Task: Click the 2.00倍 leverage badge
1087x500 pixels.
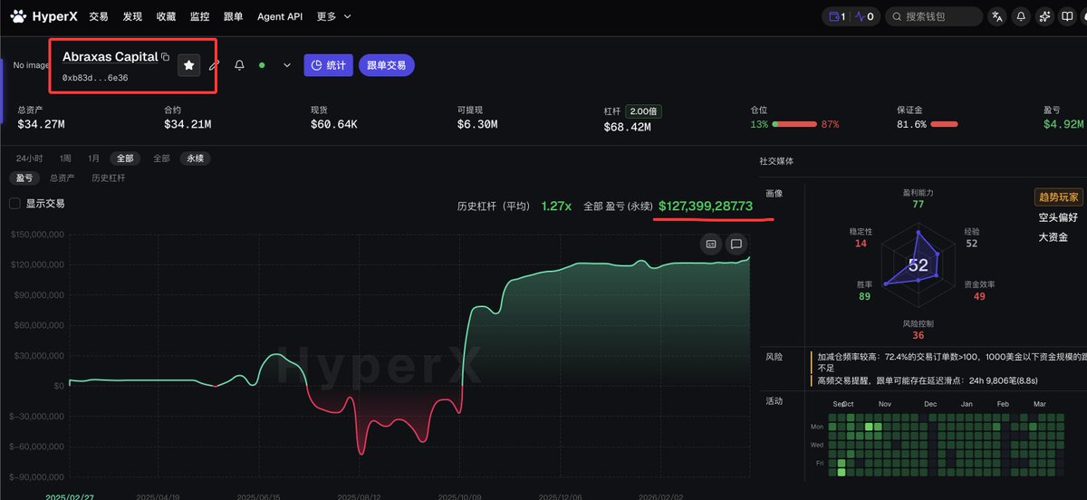Action: tap(644, 111)
